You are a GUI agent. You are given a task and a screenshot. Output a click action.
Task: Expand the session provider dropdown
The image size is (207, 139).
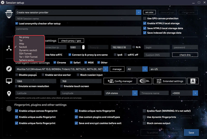tap(138, 12)
